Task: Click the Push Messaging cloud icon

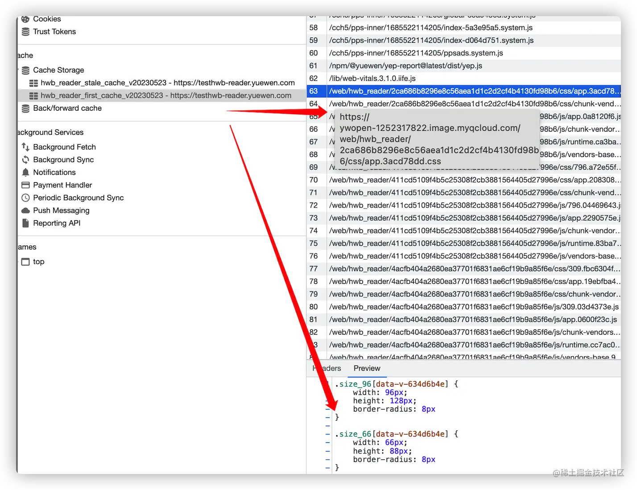Action: point(25,210)
